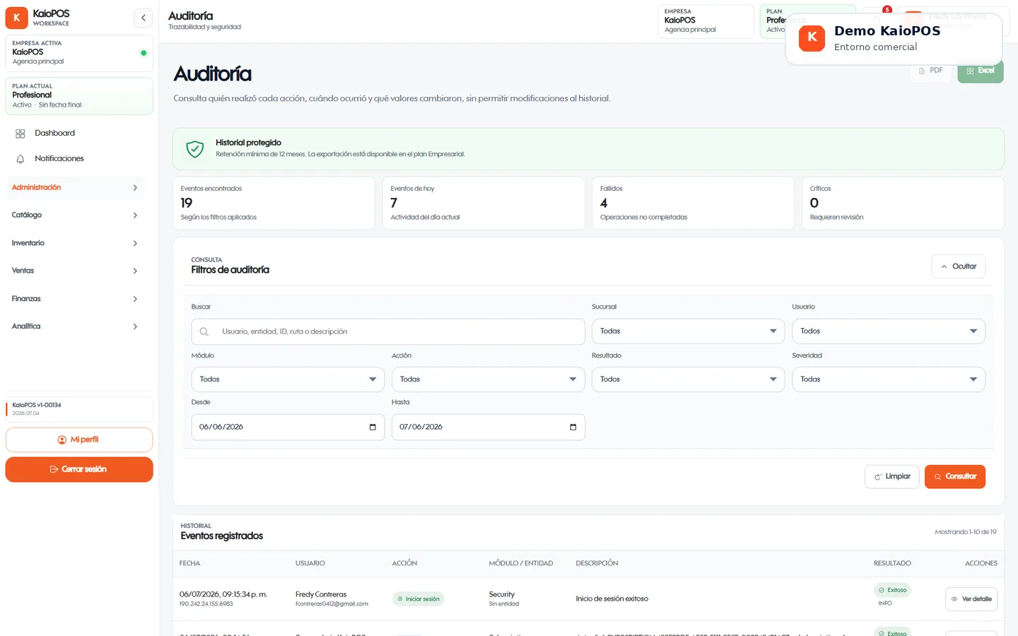The width and height of the screenshot is (1018, 636).
Task: Open the Resultado dropdown
Action: click(x=688, y=379)
